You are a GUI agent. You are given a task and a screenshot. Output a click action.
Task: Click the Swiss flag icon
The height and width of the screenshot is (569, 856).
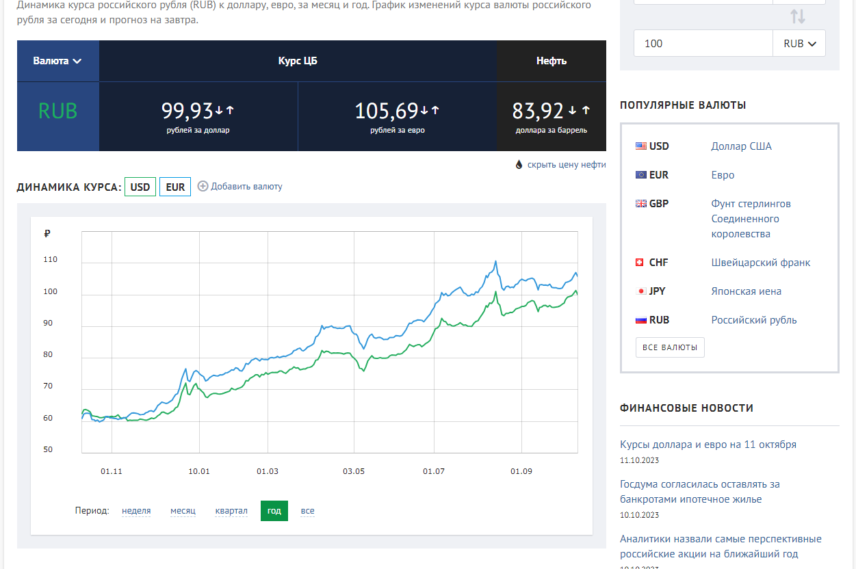coord(640,263)
